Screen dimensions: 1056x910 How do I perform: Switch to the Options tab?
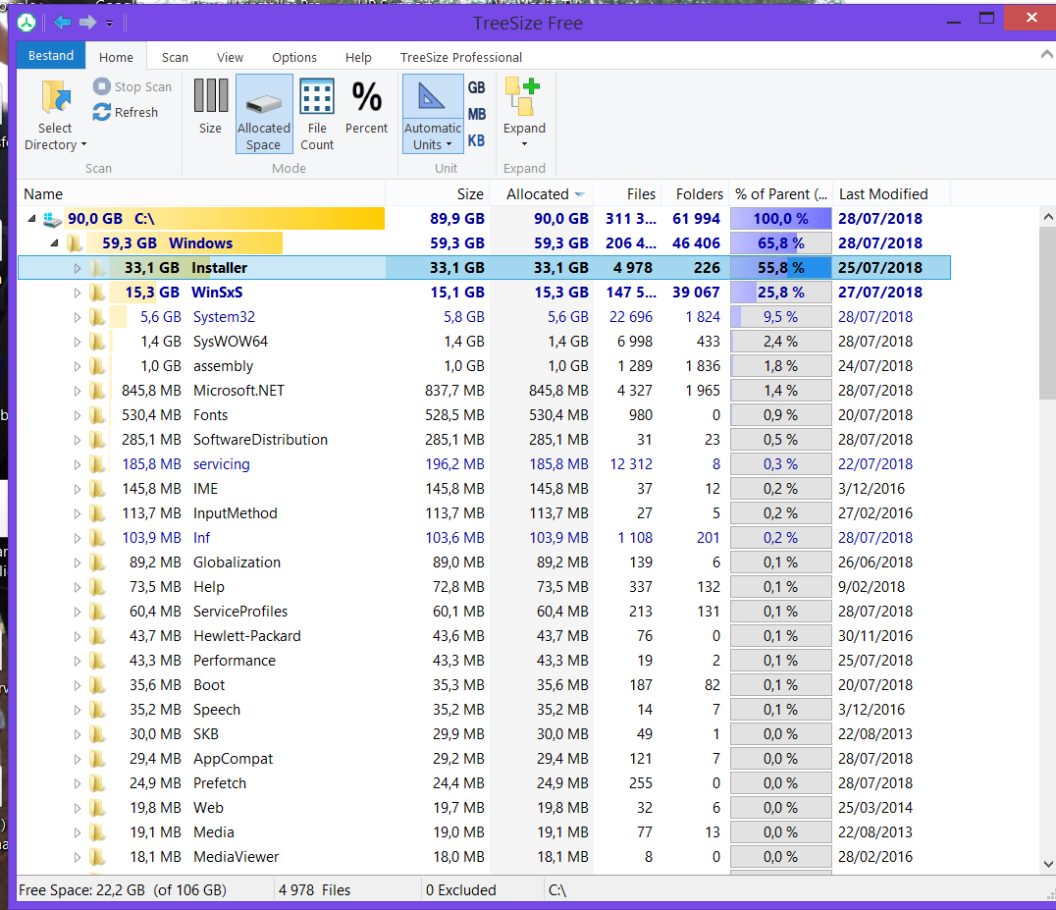[x=294, y=57]
